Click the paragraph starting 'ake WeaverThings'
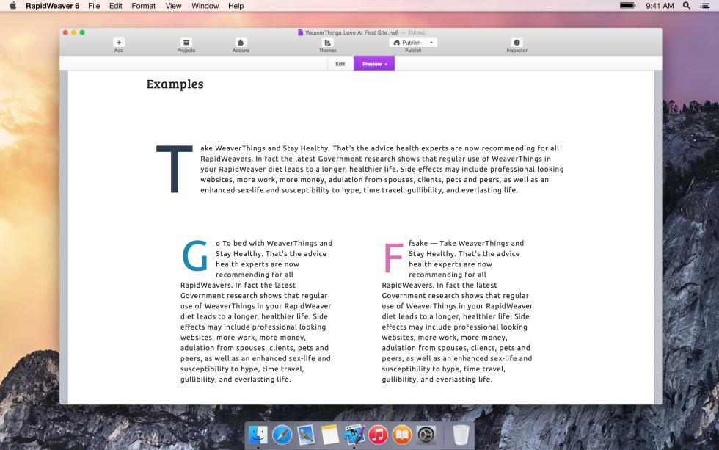This screenshot has height=450, width=719. click(382, 169)
